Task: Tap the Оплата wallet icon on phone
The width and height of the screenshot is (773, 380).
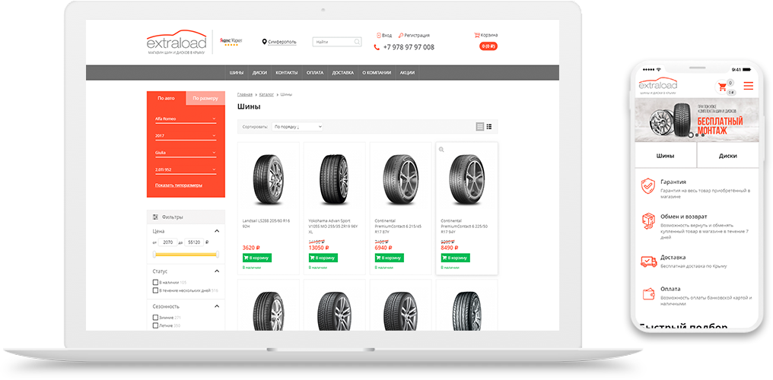Action: click(648, 294)
